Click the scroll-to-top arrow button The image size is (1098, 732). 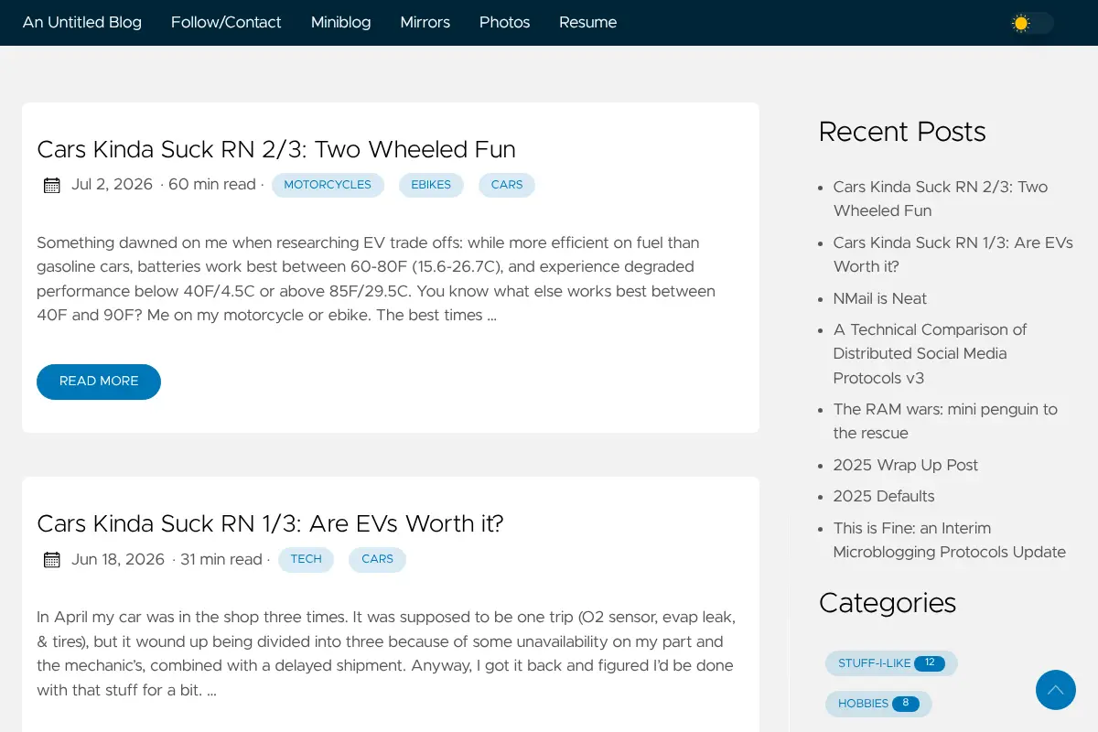(x=1056, y=690)
